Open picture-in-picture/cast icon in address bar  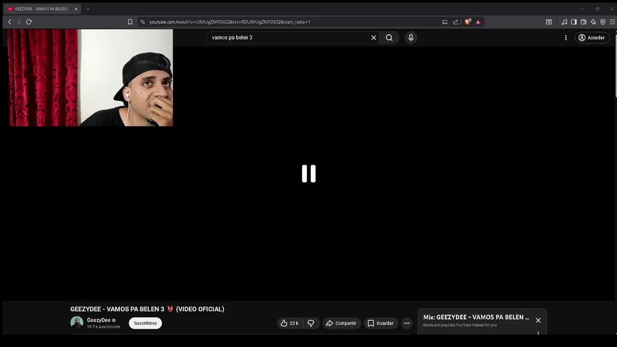(x=444, y=22)
